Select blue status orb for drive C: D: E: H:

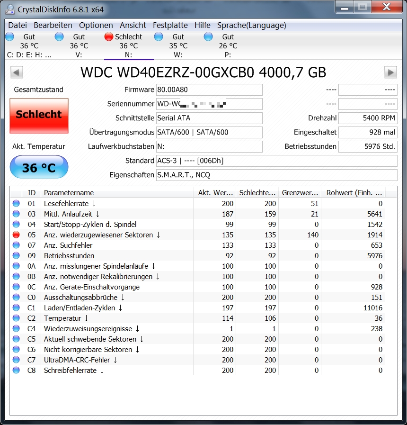tap(9, 36)
